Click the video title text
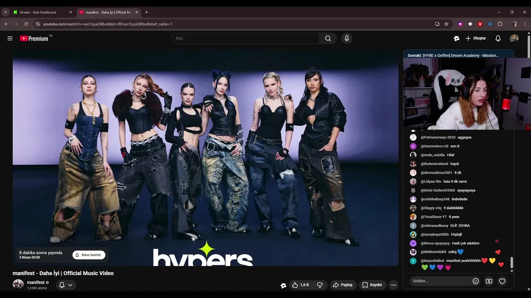Image resolution: width=531 pixels, height=298 pixels. pos(63,273)
